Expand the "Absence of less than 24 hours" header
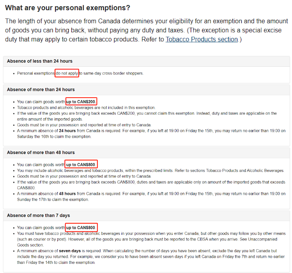This screenshot has width=292, height=273. click(x=40, y=61)
